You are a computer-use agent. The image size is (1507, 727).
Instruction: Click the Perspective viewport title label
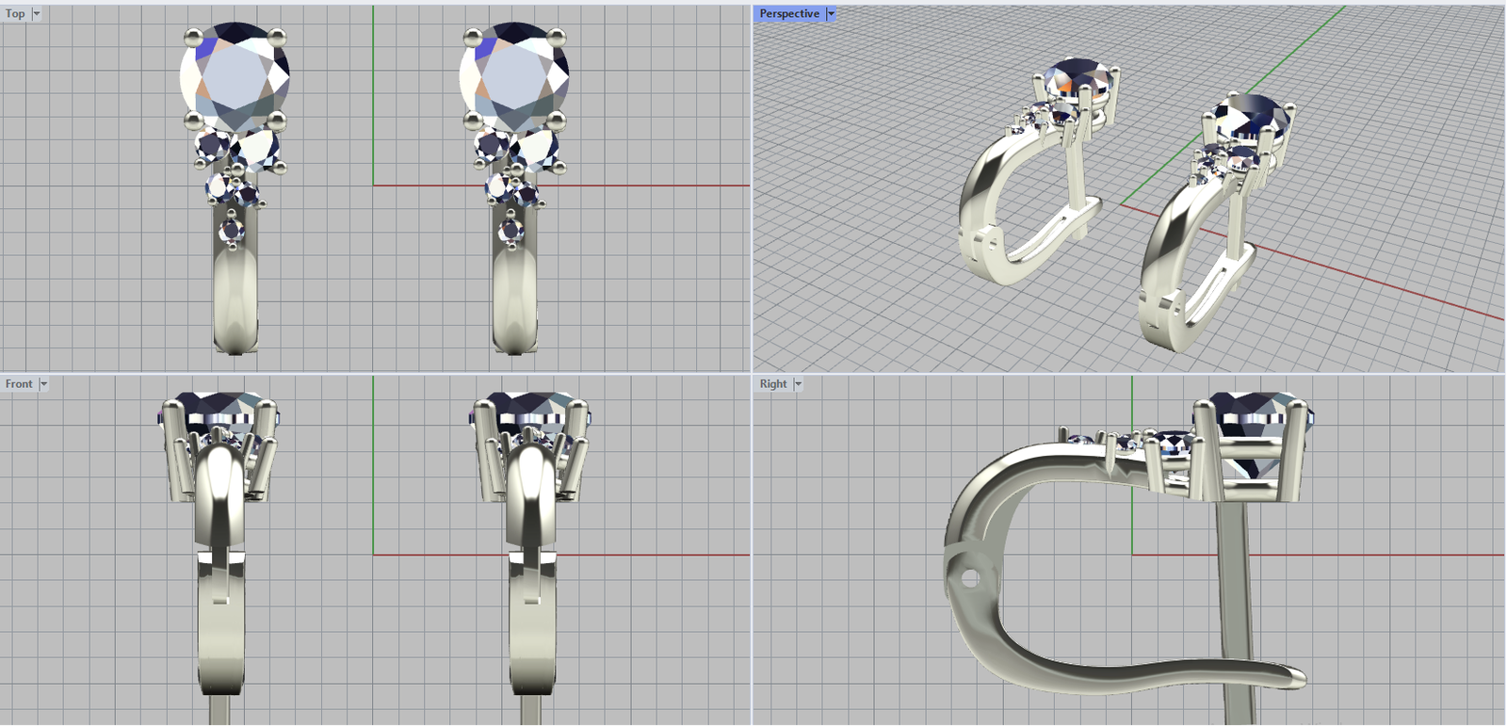[789, 14]
